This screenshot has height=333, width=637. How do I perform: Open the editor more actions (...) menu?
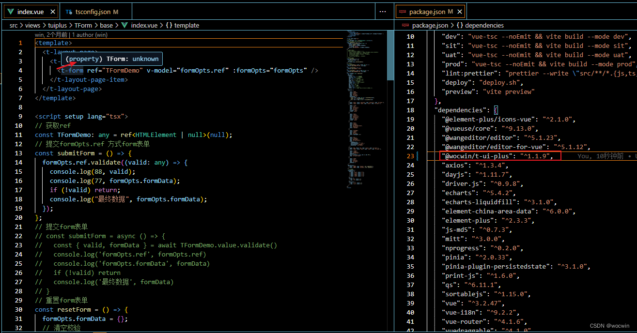click(x=382, y=11)
